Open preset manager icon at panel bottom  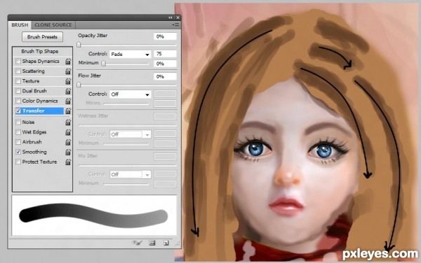click(x=152, y=243)
